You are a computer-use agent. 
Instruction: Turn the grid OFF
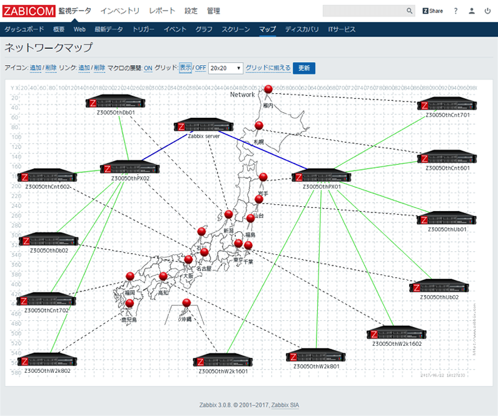200,68
